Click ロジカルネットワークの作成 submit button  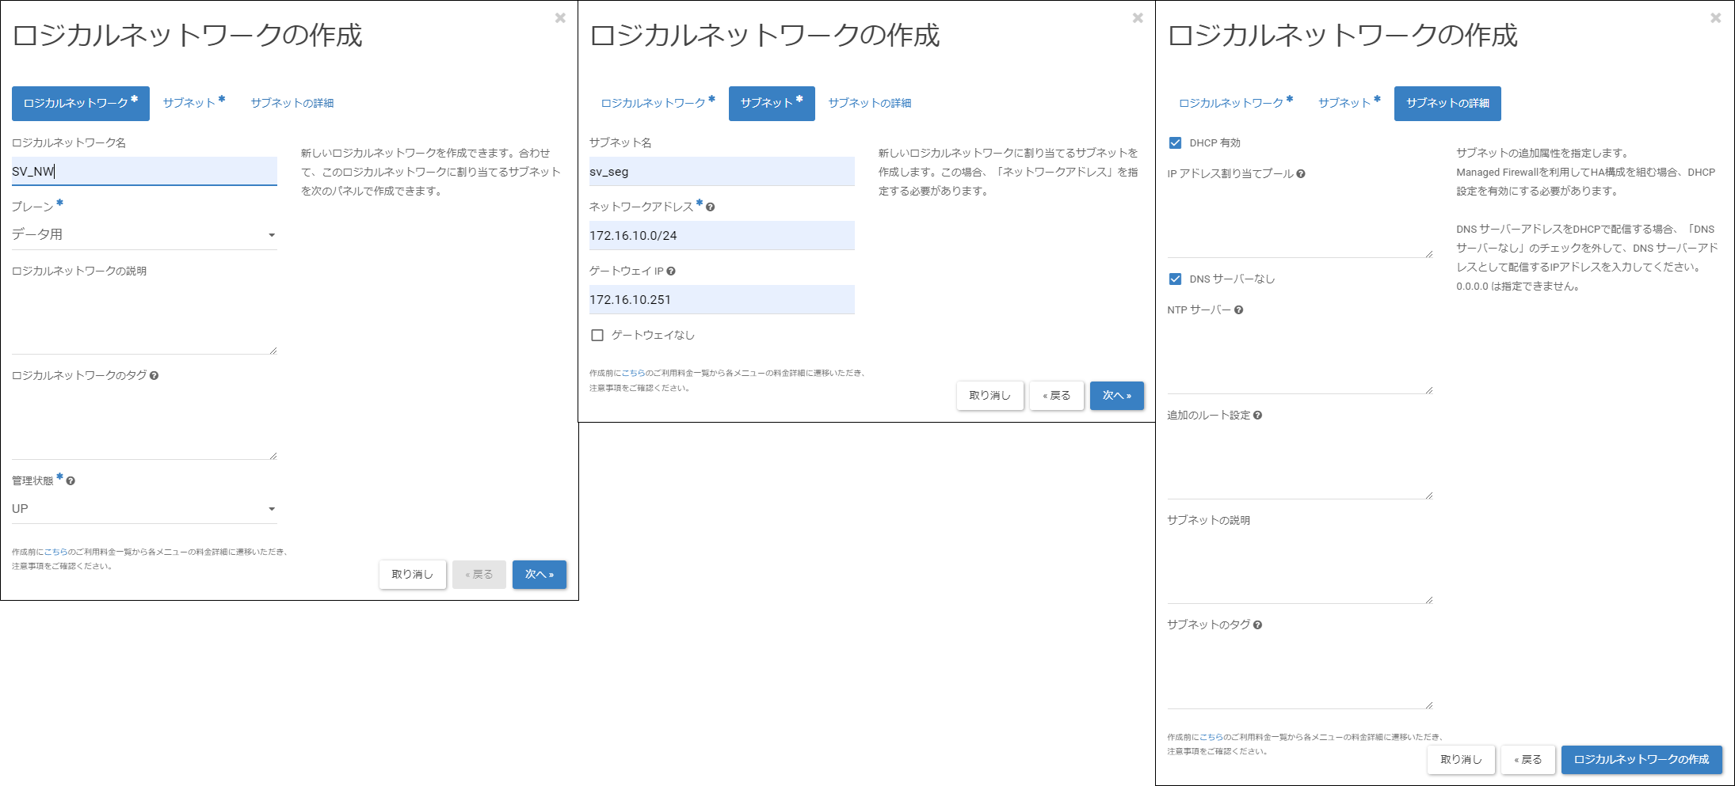[1642, 760]
